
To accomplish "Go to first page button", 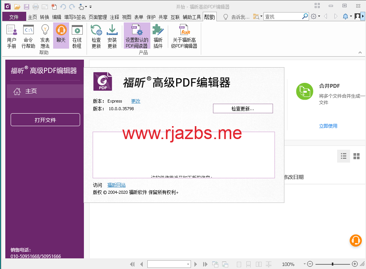I will (x=133, y=264).
